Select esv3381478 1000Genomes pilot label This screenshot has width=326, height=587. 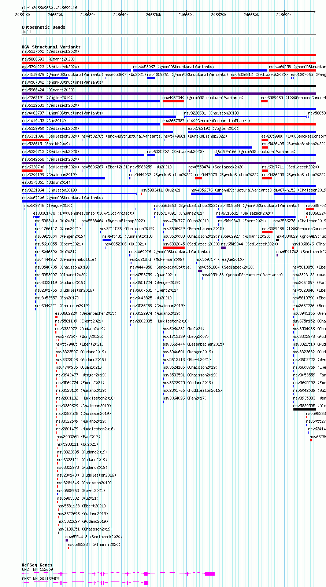point(84,213)
